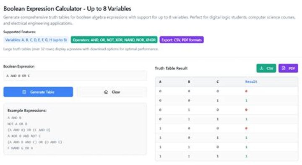Click the table icon on Generate Table
Image resolution: width=302 pixels, height=165 pixels.
(24, 92)
